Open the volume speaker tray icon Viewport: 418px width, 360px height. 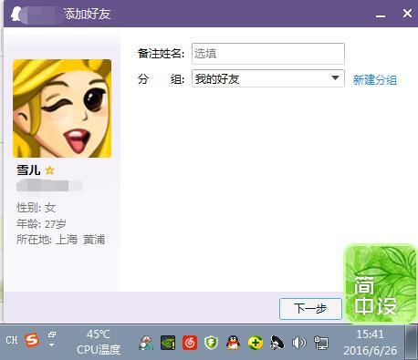click(x=298, y=343)
